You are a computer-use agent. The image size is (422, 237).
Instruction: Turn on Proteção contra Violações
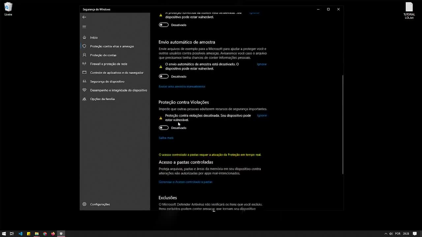[164, 128]
